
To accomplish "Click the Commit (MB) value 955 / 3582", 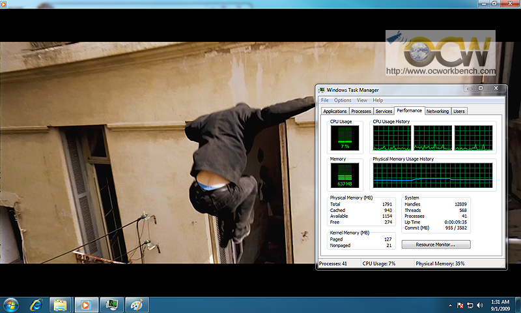I will (456, 228).
